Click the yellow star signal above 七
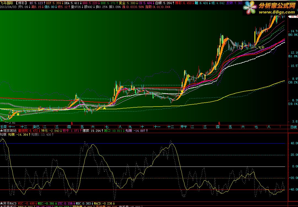The image size is (298, 207). tap(105, 108)
